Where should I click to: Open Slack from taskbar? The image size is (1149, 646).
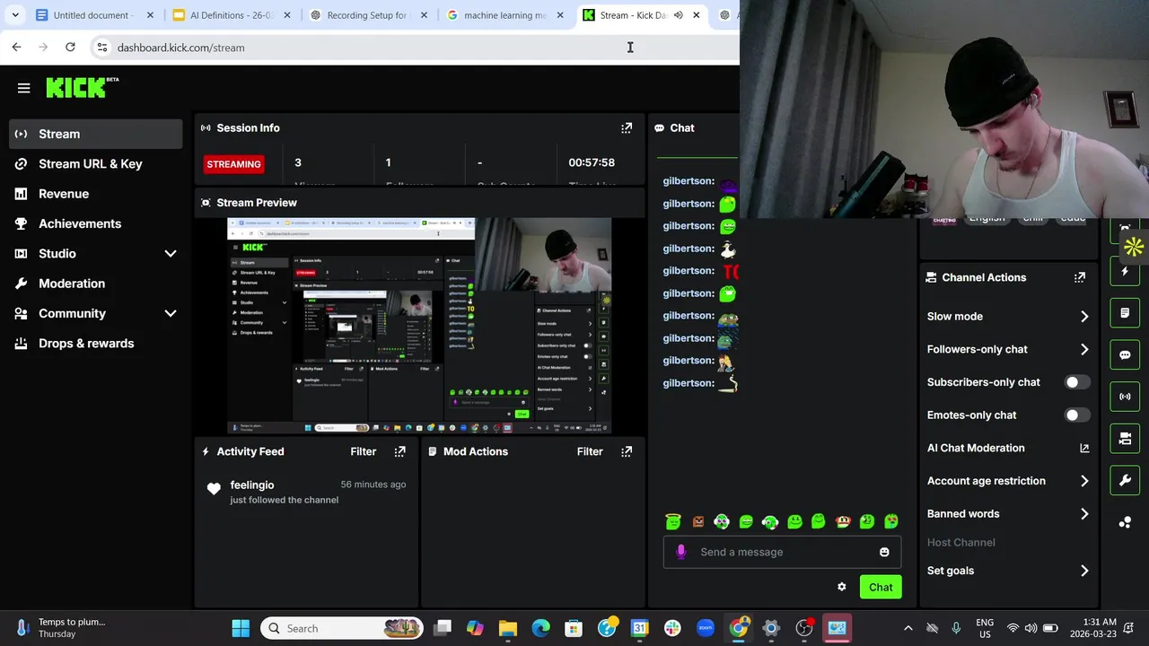tap(672, 628)
